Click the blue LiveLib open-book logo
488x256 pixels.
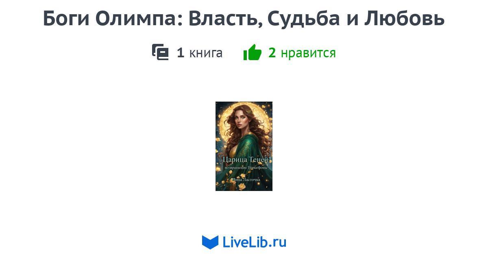pyautogui.click(x=210, y=242)
